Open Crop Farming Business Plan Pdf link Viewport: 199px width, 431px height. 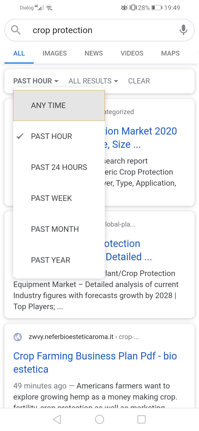click(x=95, y=362)
